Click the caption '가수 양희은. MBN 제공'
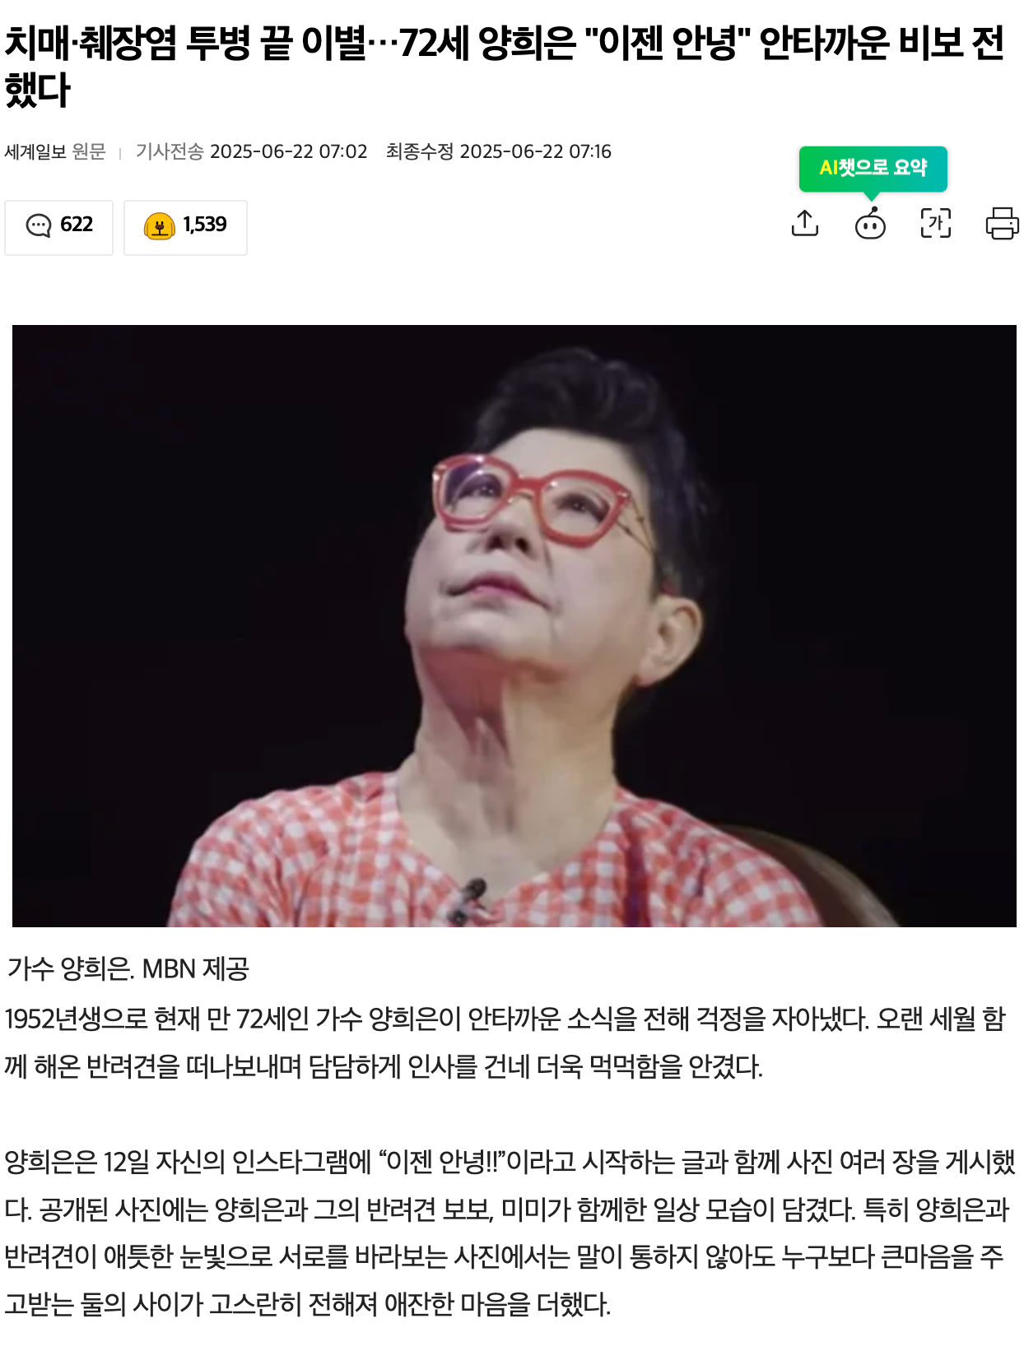Screen dimensions: 1024x1351 click(128, 968)
